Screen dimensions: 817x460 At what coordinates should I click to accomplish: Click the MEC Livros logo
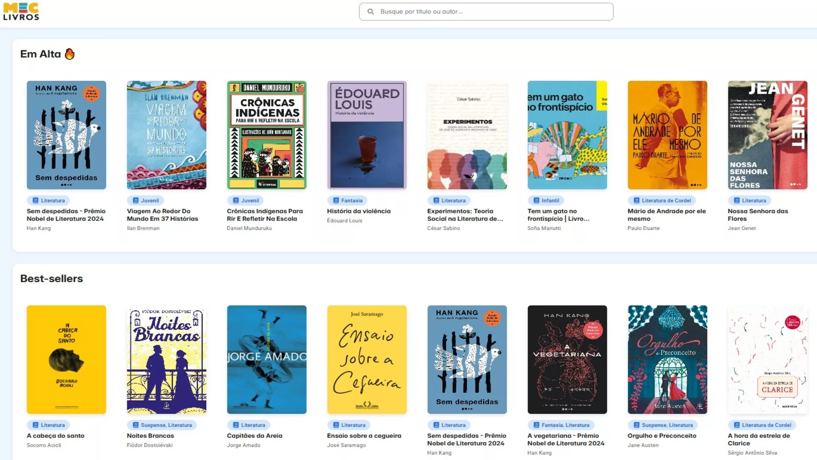[x=21, y=11]
